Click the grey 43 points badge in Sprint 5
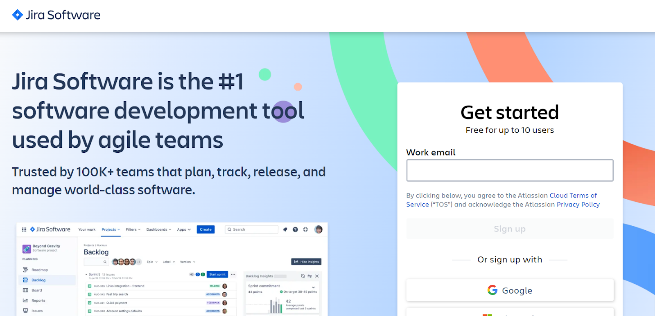Screen dimensions: 655x316 coord(191,274)
